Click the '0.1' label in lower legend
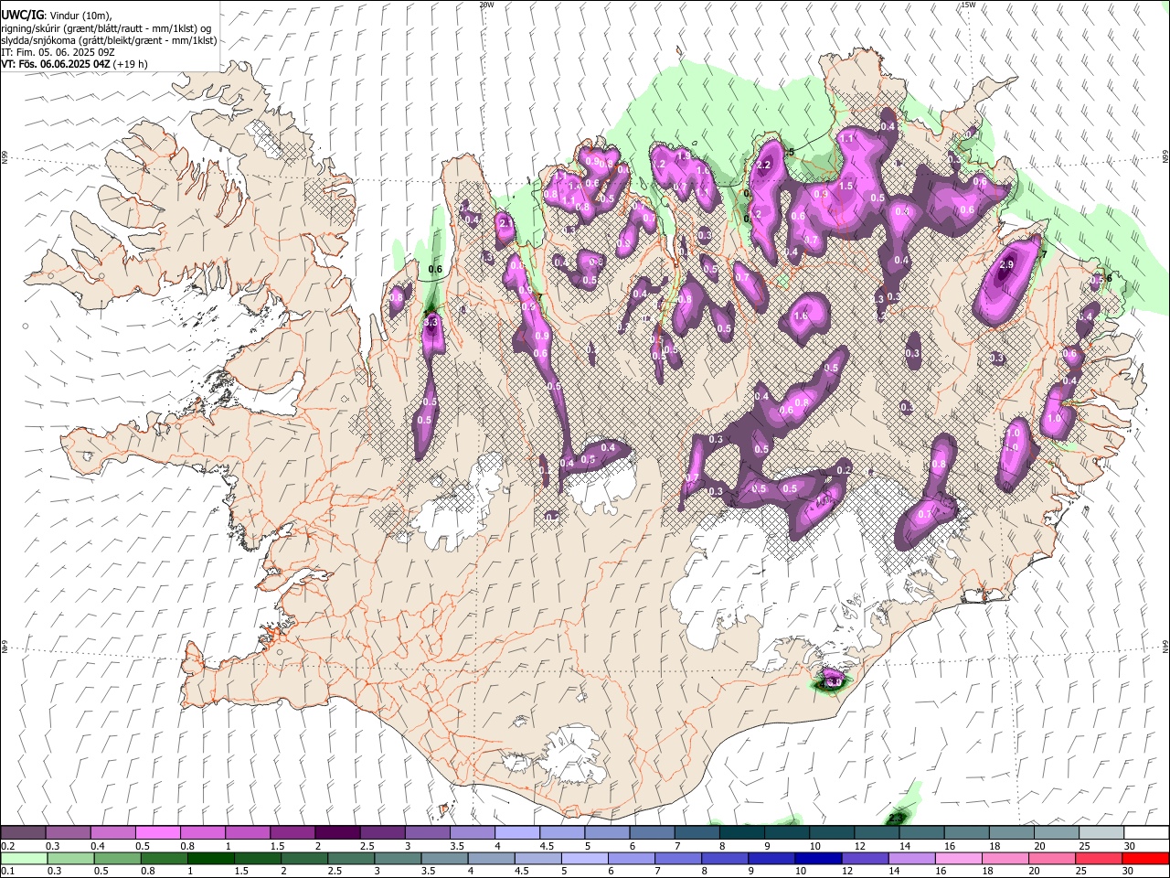This screenshot has height=878, width=1170. pos(7,872)
